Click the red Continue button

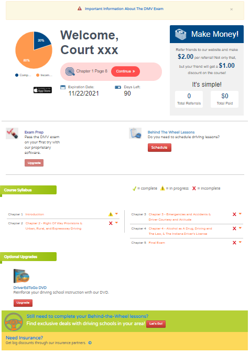pyautogui.click(x=125, y=71)
